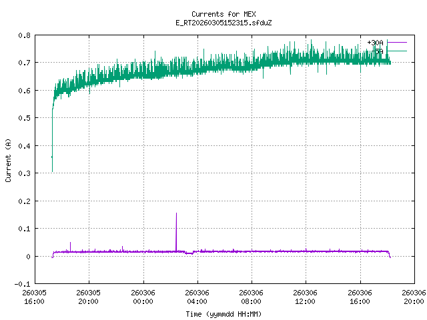Click the "Current (A)" y-axis label
This screenshot has height=320, width=427.
tap(8, 159)
